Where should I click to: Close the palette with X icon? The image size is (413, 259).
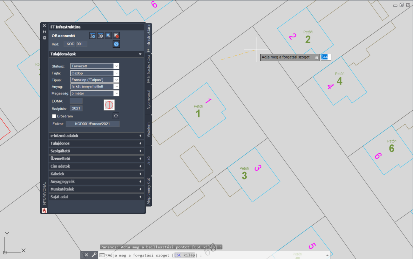tap(44, 26)
